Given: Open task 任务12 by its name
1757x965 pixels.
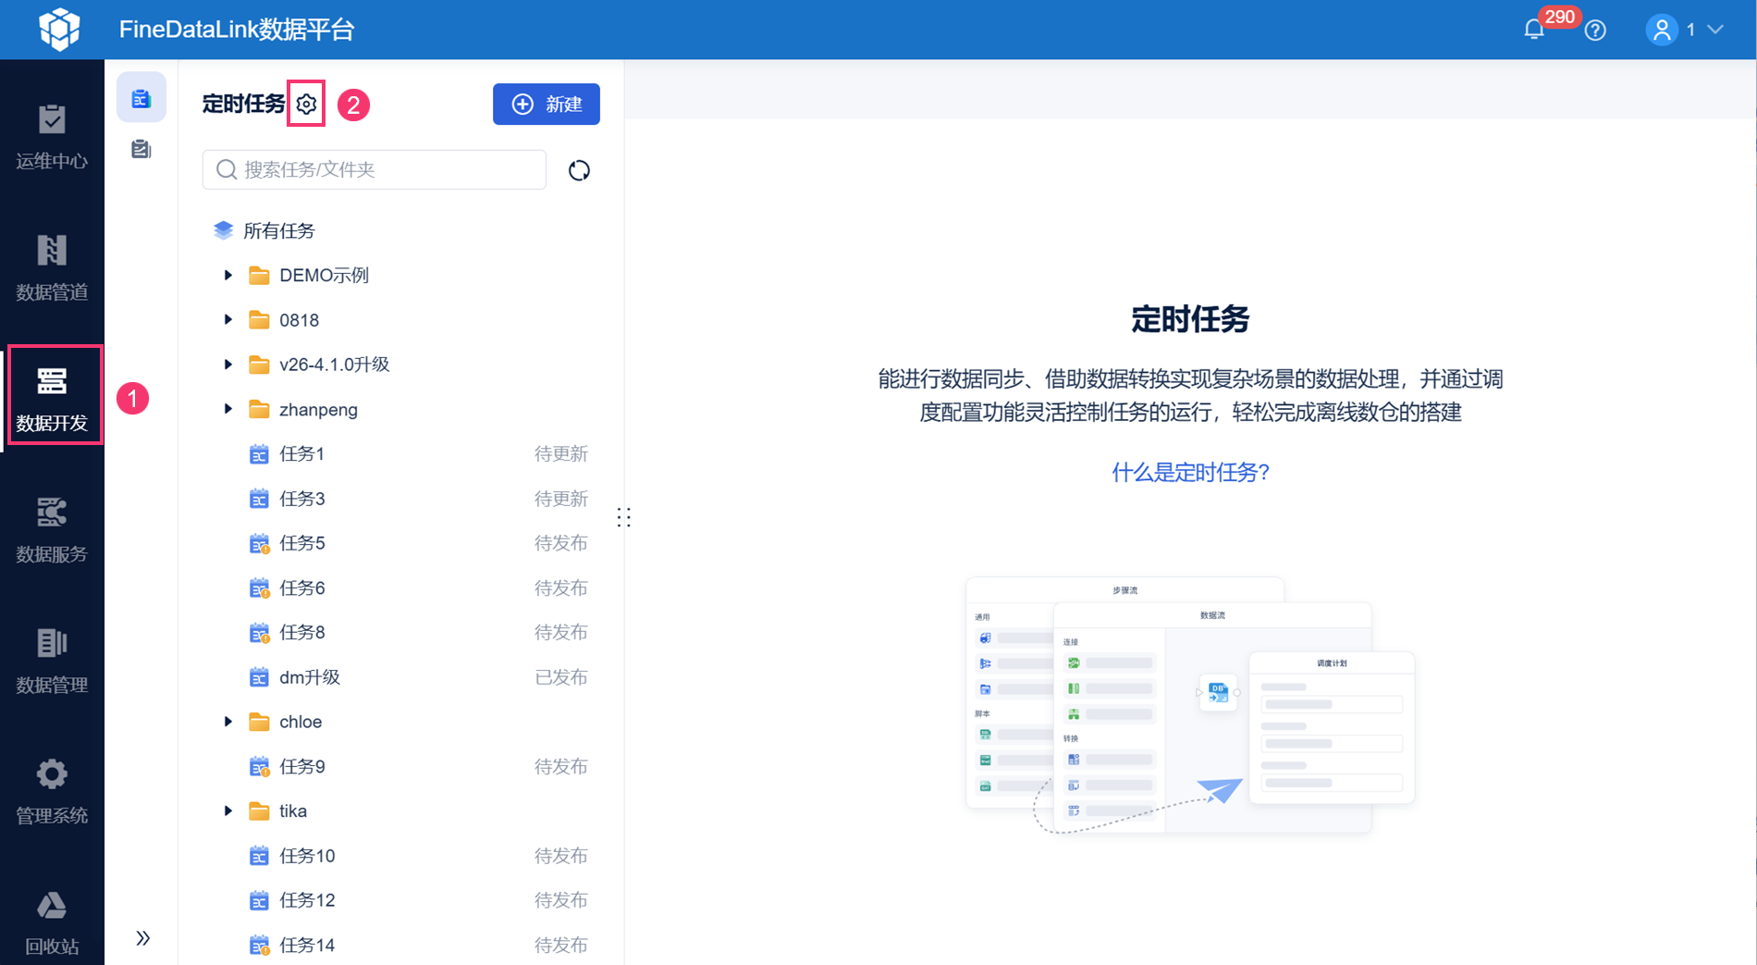Looking at the screenshot, I should coord(307,900).
